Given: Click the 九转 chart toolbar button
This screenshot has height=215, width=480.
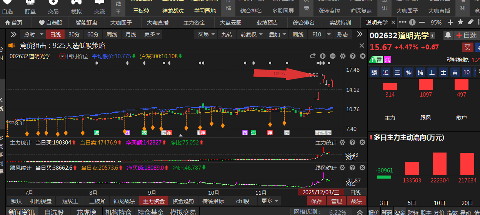Looking at the screenshot, I should tap(227, 34).
